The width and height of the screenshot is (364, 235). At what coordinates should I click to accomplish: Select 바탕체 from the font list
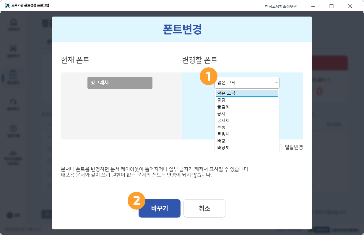point(247,148)
